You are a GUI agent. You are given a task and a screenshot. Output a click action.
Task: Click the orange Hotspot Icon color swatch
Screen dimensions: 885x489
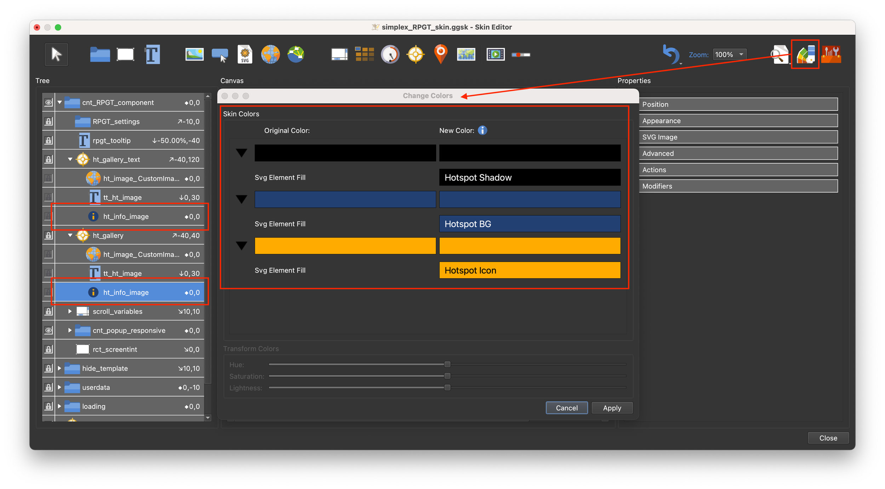click(x=530, y=271)
